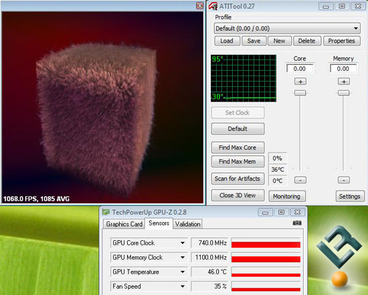Viewport: 368px width, 295px height.
Task: Click the ATITool app icon in title bar
Action: (213, 6)
